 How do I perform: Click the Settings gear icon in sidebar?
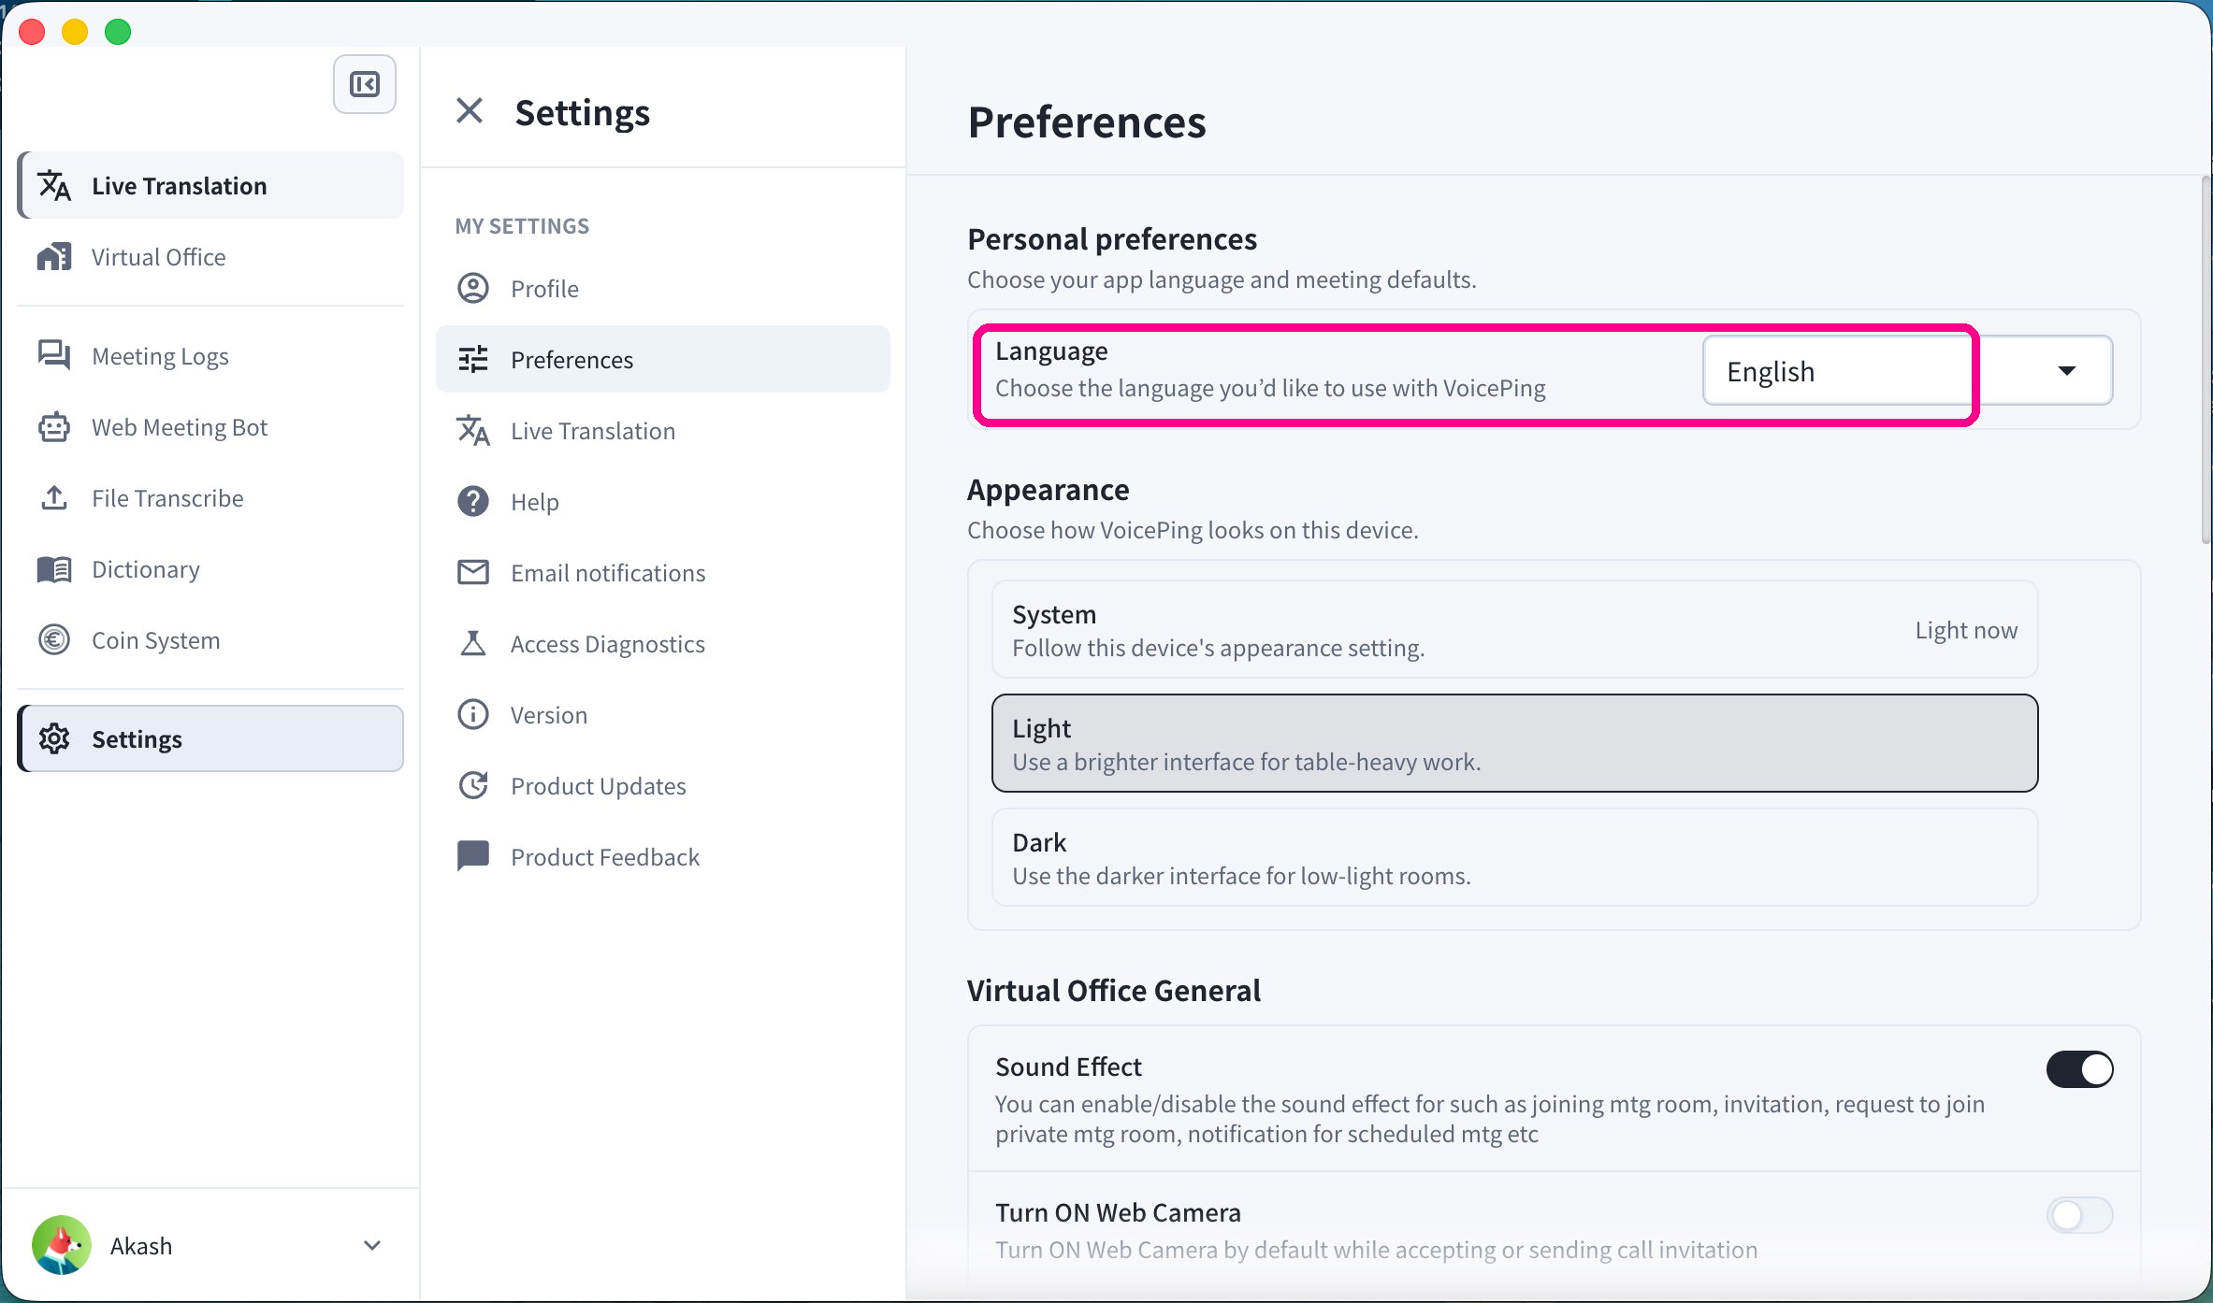pos(54,739)
